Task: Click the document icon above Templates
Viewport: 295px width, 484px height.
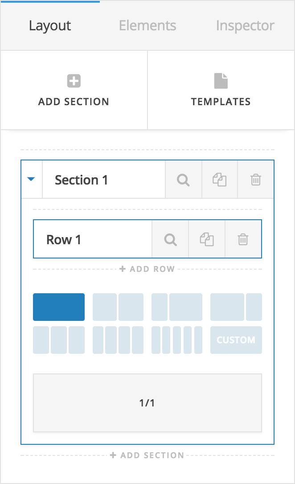Action: click(x=221, y=81)
